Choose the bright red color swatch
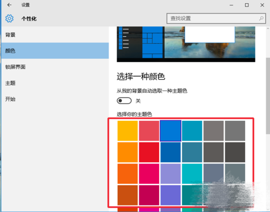Viewport: 270px width, 212px height. coord(149,152)
